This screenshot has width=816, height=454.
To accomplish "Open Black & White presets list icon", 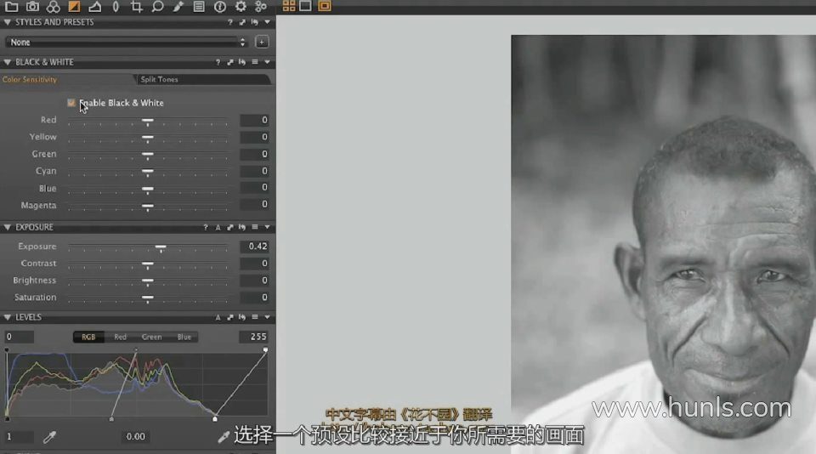I will tap(255, 62).
